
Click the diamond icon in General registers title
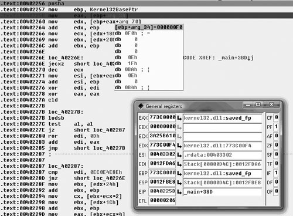click(141, 106)
